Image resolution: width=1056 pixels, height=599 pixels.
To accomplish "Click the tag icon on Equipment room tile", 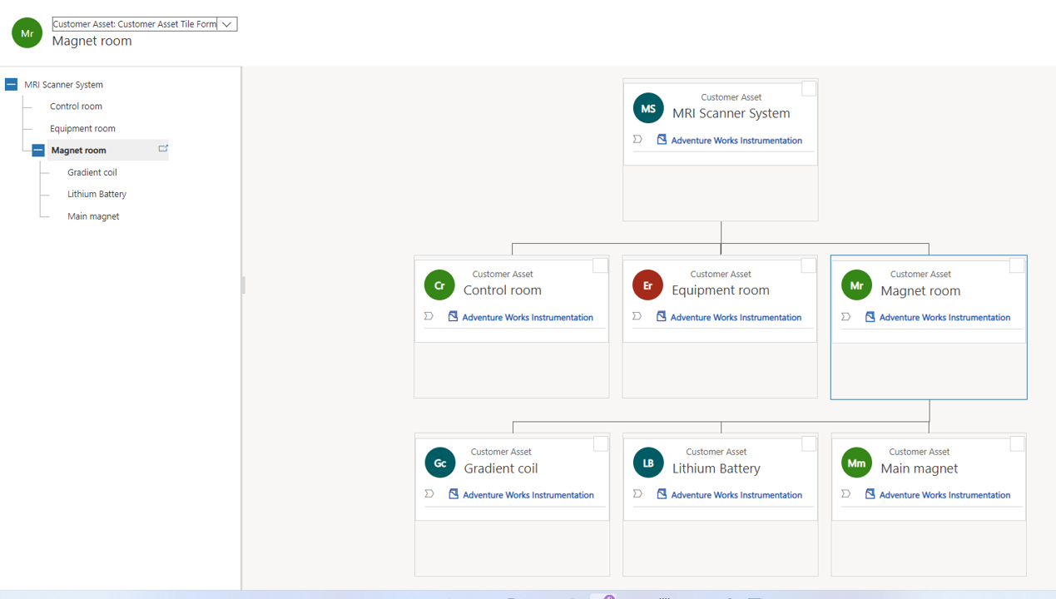I will 637,316.
